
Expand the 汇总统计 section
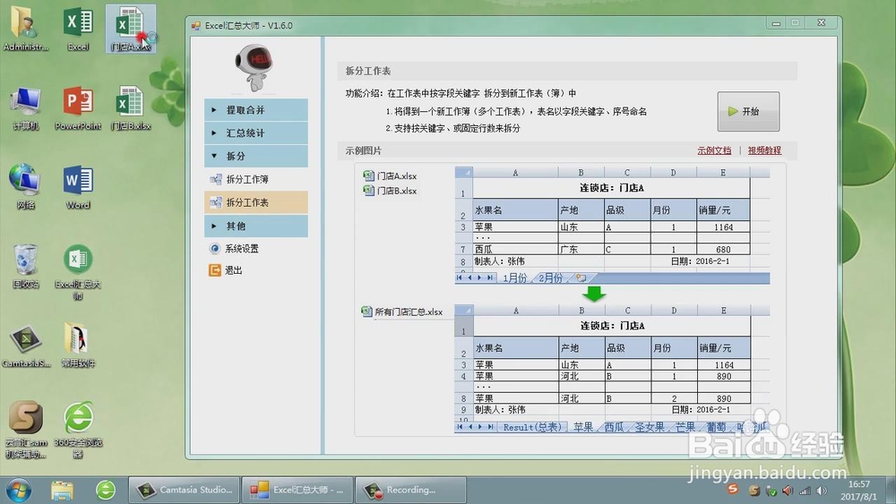(256, 133)
